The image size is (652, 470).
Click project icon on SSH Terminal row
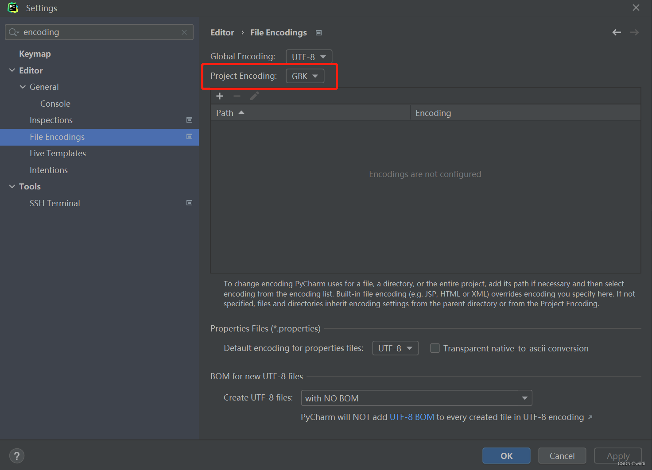tap(189, 203)
